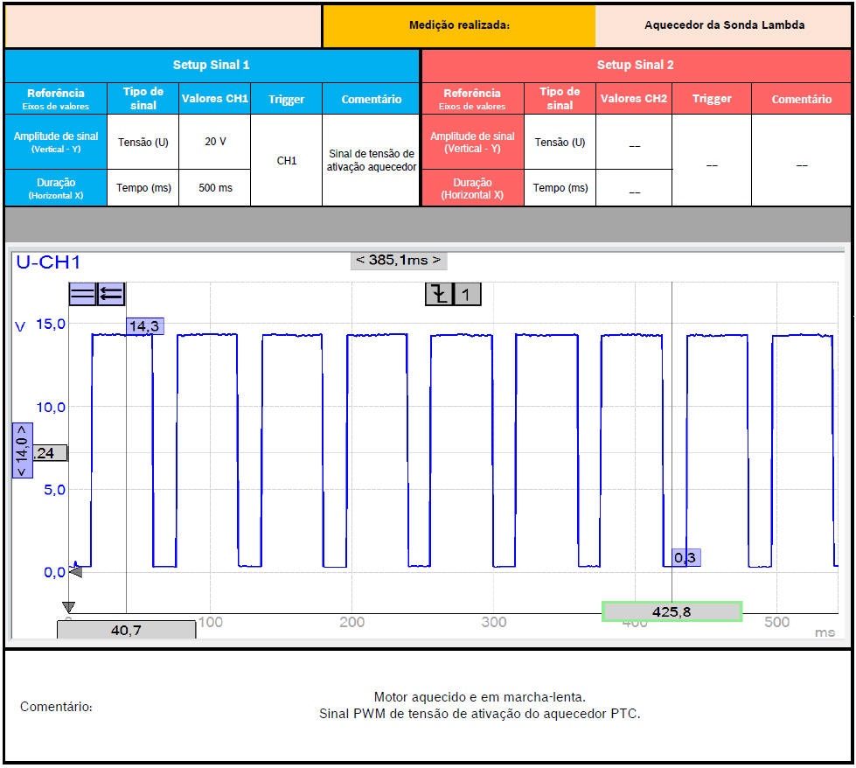
Task: Select the 14,3 voltage cursor label
Action: [144, 326]
